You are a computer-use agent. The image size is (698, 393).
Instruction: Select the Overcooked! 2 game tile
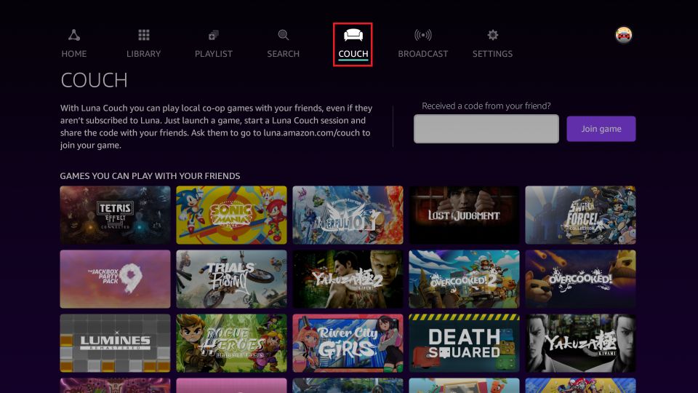pos(465,279)
